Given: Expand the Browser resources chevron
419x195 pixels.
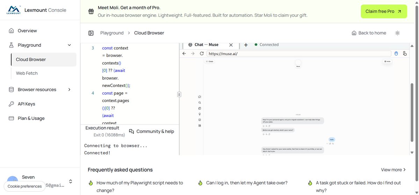Looking at the screenshot, I should [70, 90].
